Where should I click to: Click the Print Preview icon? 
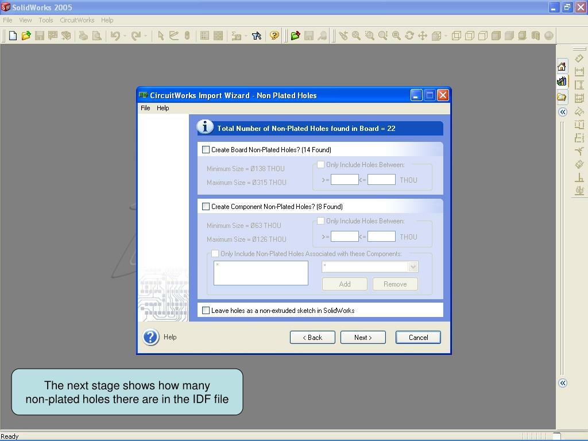pyautogui.click(x=96, y=36)
